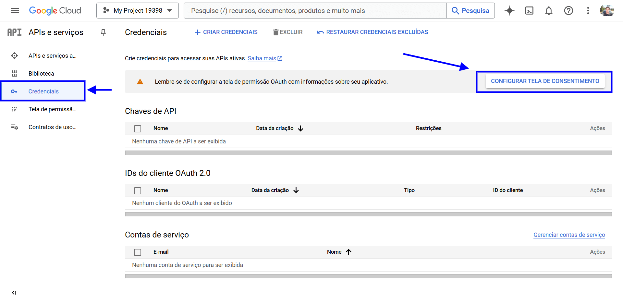Select all service accounts checkbox
Screen dimensions: 623x303
(138, 252)
